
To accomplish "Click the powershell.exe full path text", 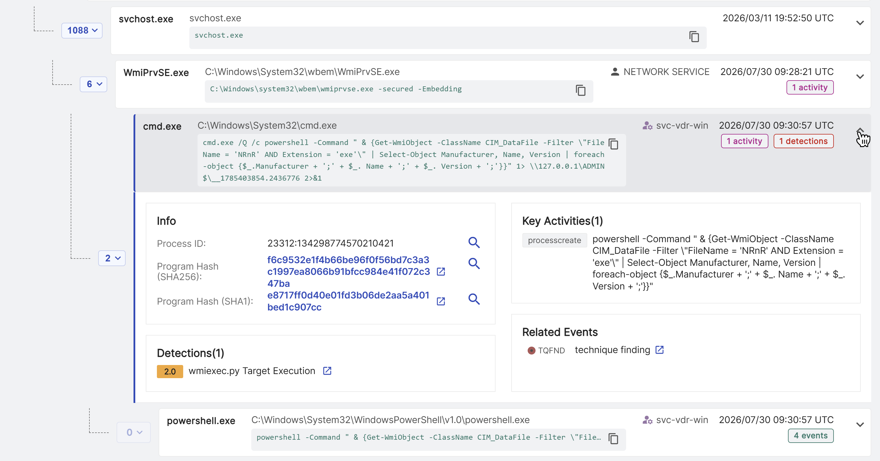I will click(x=390, y=420).
